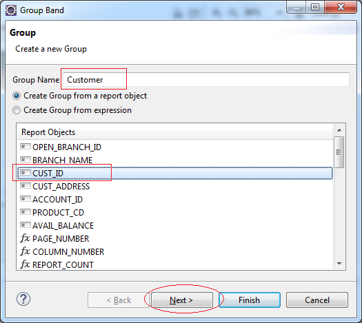The height and width of the screenshot is (323, 362).
Task: Click the Group Name text field
Action: (206, 80)
